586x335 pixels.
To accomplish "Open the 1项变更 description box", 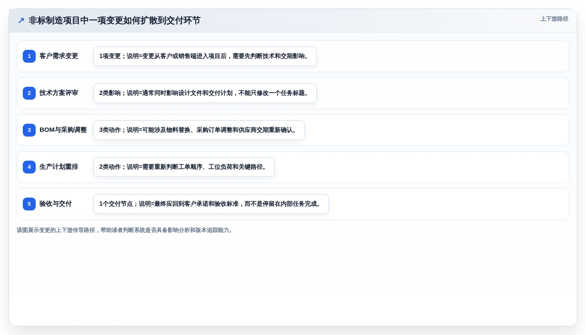I will tap(205, 56).
